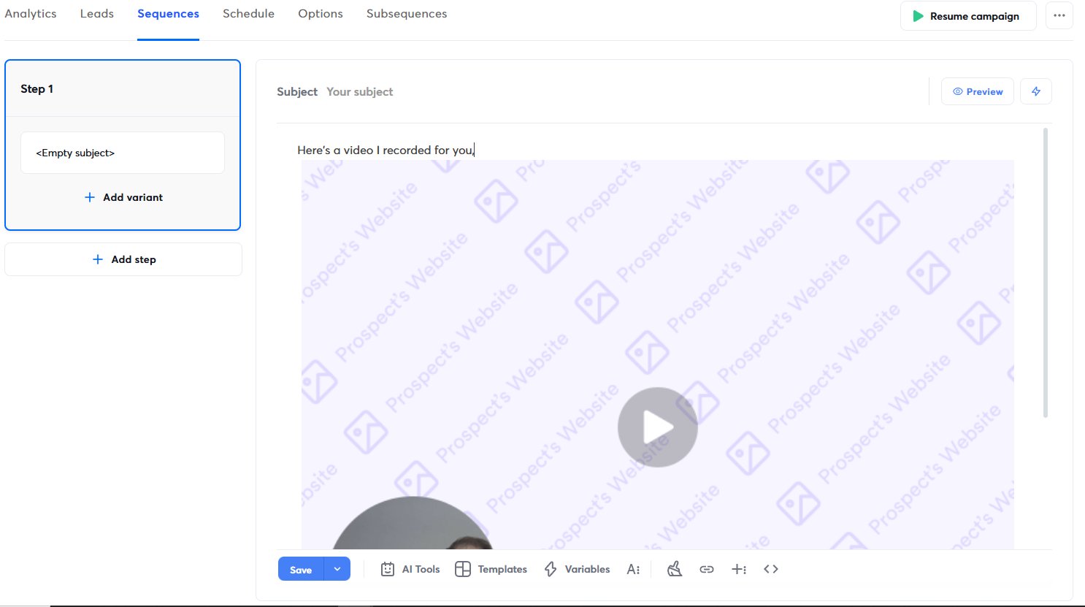Select the Step 1 card header

123,88
